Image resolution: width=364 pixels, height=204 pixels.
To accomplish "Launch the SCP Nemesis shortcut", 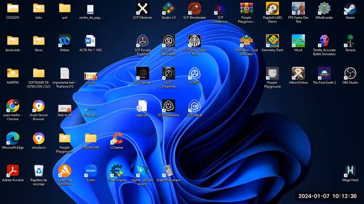I will click(143, 73).
